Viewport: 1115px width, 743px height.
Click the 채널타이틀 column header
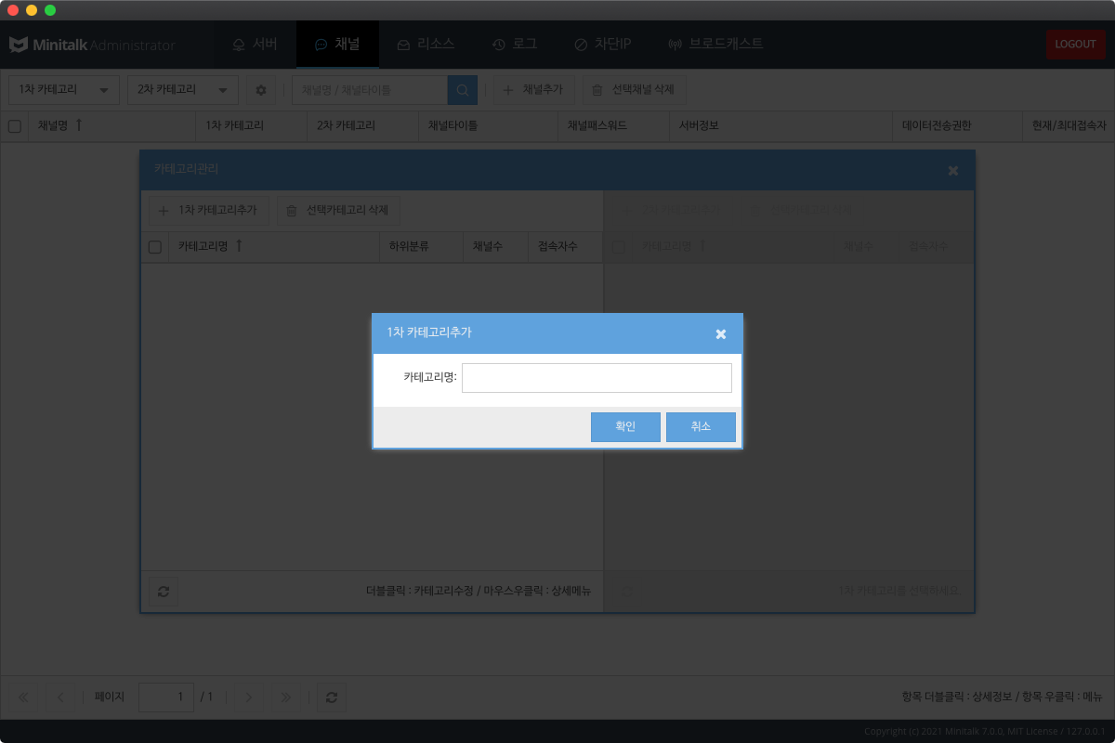[488, 126]
